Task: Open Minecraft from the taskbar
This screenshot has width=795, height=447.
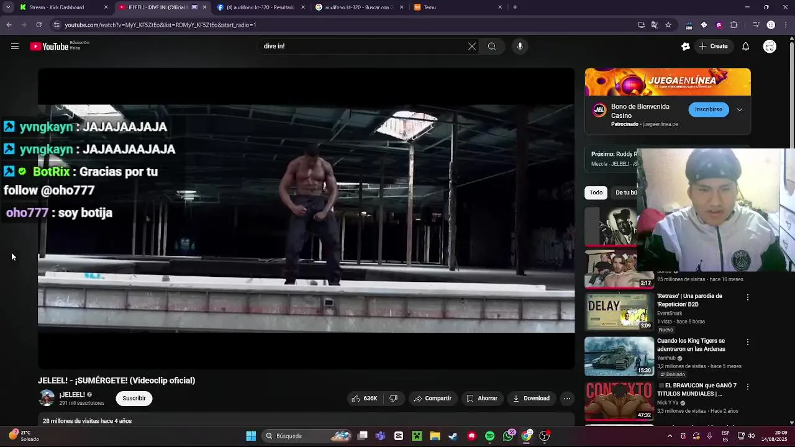Action: [417, 436]
